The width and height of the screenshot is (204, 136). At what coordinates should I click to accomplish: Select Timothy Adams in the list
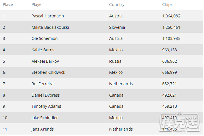point(46,106)
